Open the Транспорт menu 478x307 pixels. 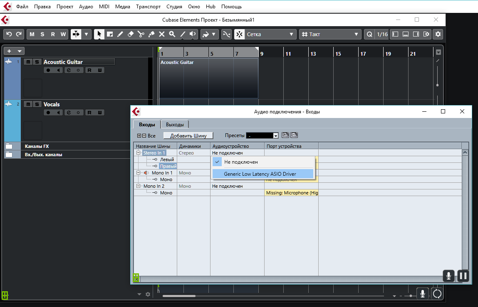coord(148,6)
